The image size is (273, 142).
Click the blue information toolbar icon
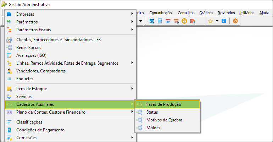[x=224, y=21]
